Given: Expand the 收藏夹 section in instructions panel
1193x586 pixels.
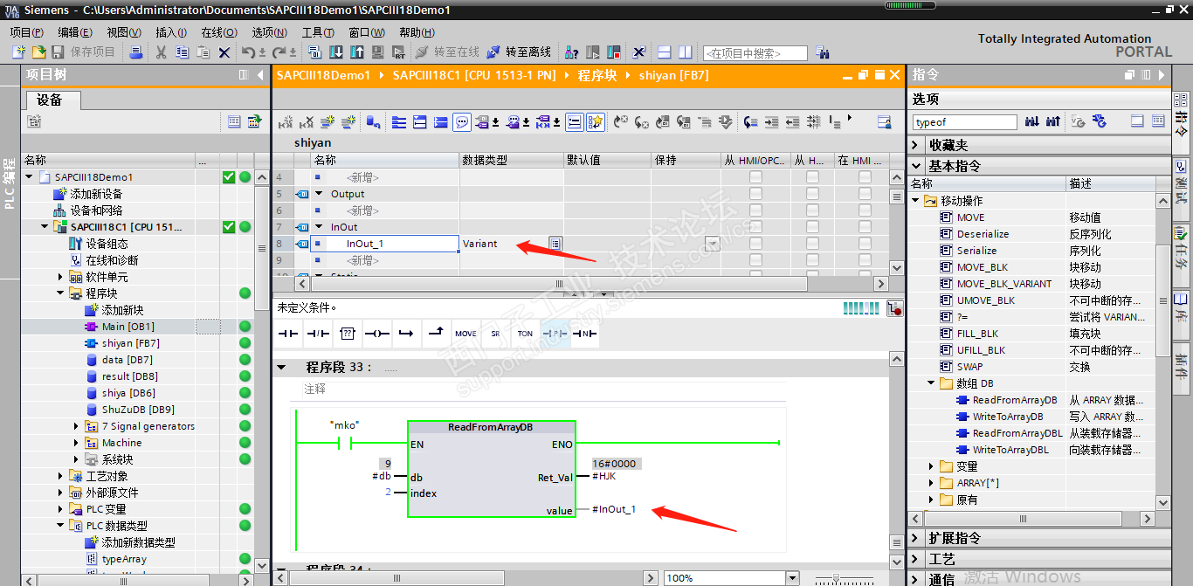Looking at the screenshot, I should pos(916,145).
